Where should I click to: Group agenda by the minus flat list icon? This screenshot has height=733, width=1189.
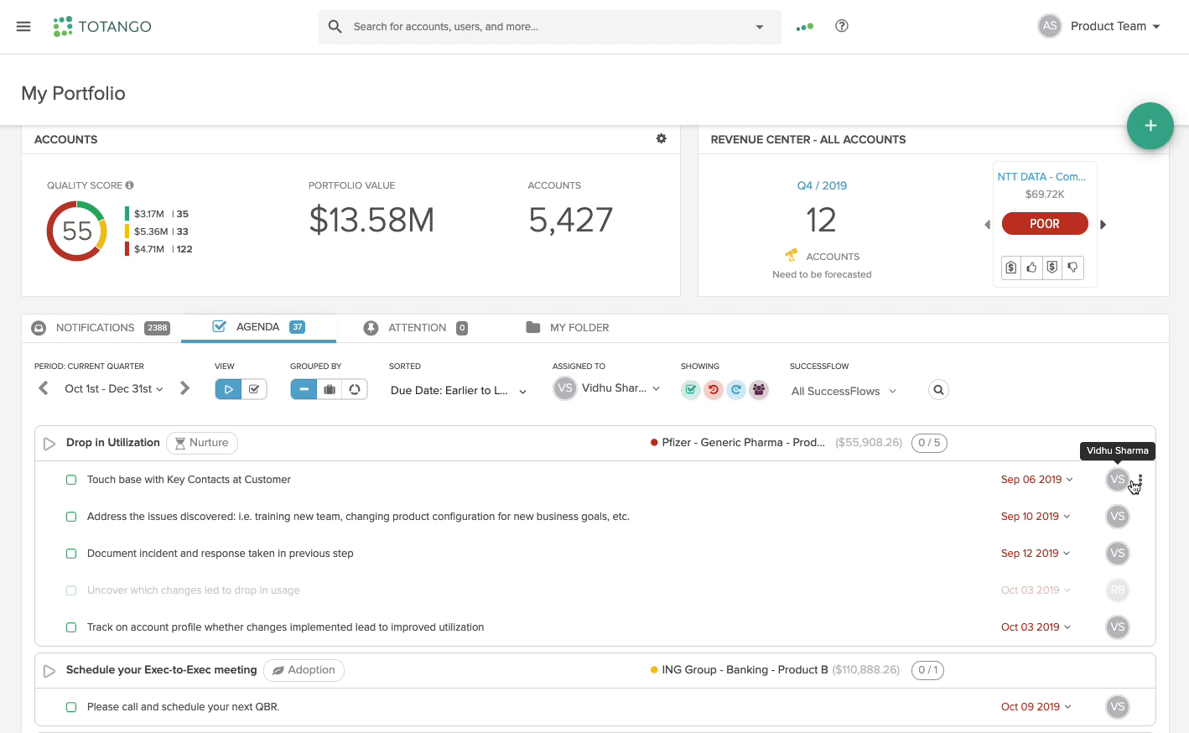[304, 389]
